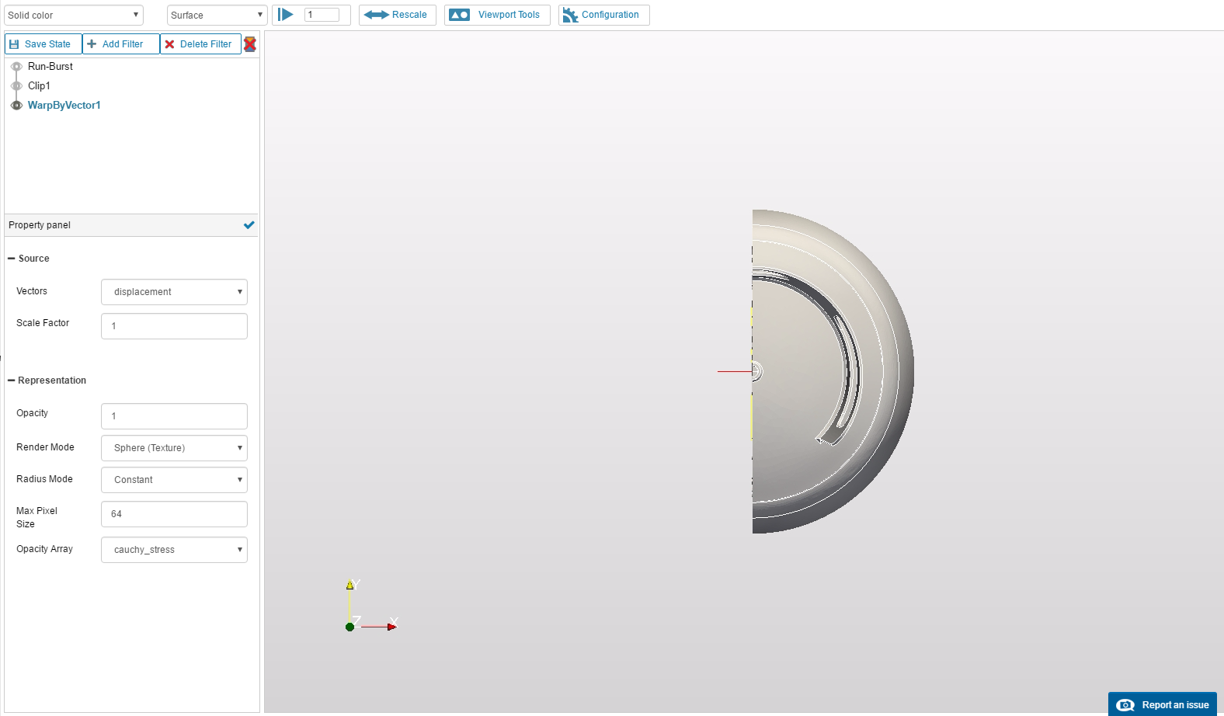Viewport: 1224px width, 716px height.
Task: Click the Rescale double-arrow icon
Action: point(376,15)
